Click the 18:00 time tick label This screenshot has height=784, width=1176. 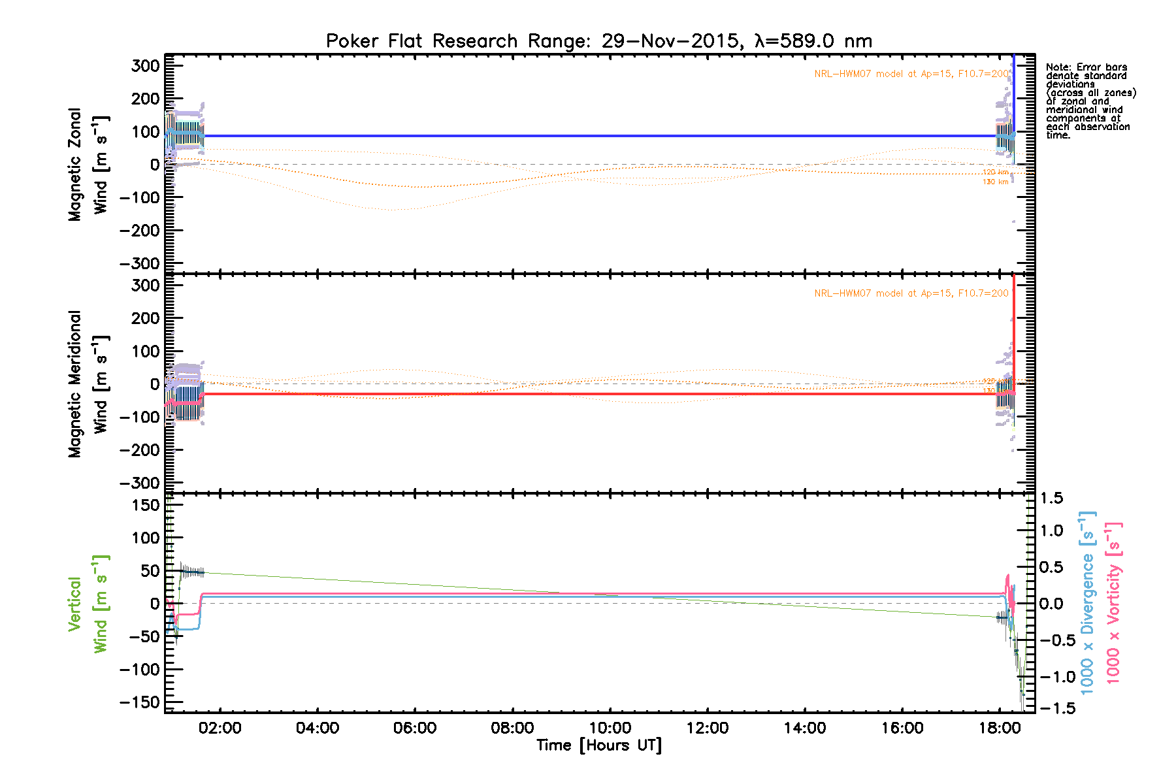click(x=999, y=728)
